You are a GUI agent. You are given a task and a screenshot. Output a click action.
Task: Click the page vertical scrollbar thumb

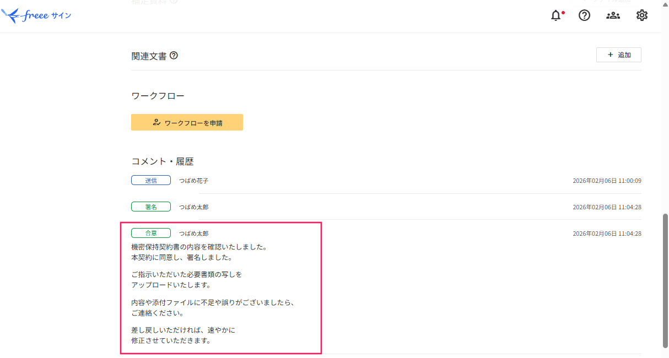point(665,281)
